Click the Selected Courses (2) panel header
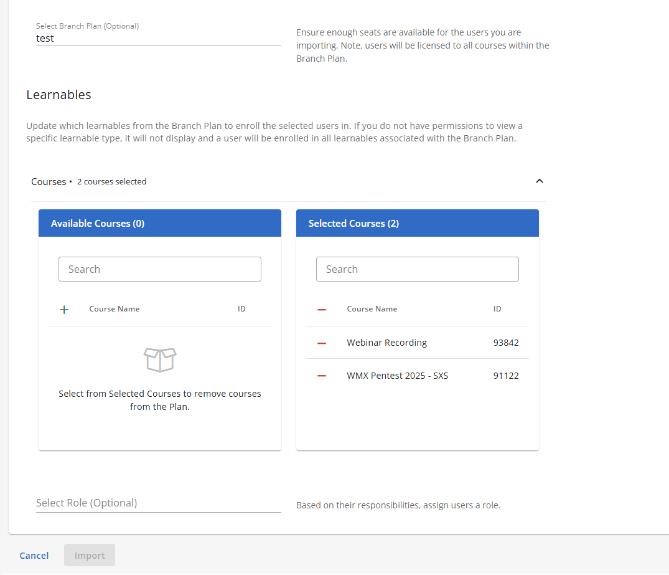The width and height of the screenshot is (669, 575). (417, 223)
